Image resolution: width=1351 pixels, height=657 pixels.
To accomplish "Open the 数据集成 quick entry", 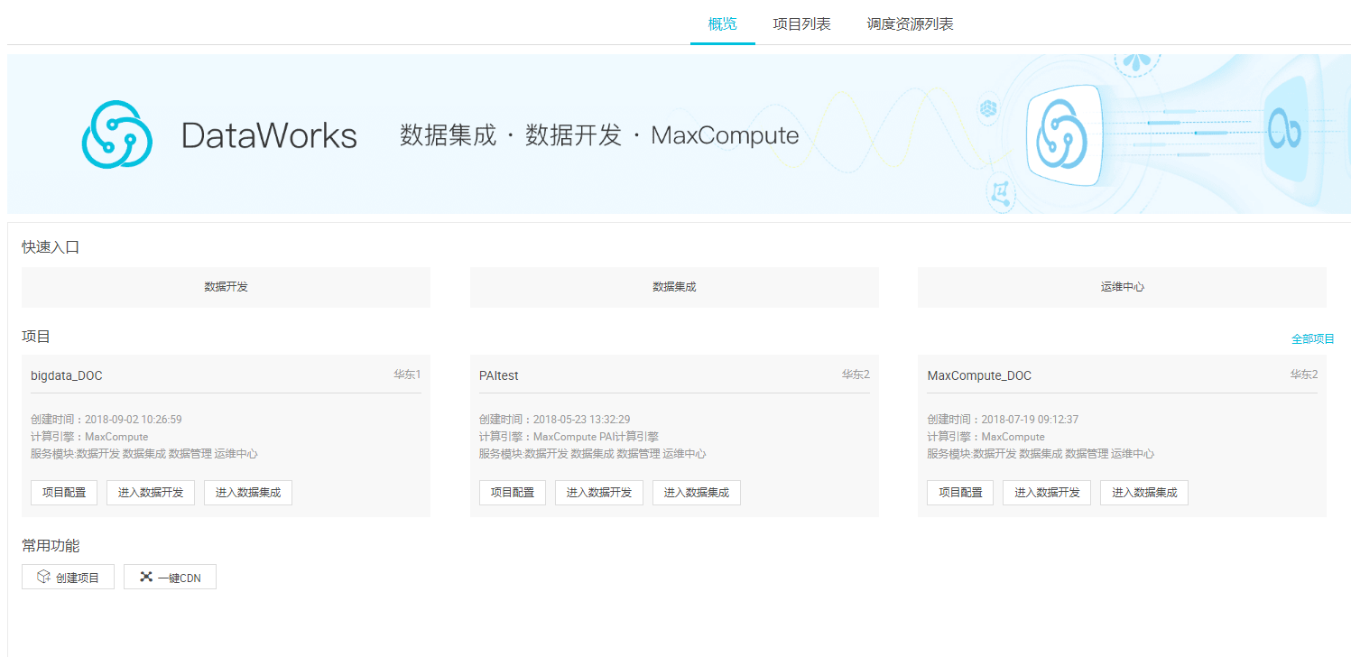I will pos(674,287).
